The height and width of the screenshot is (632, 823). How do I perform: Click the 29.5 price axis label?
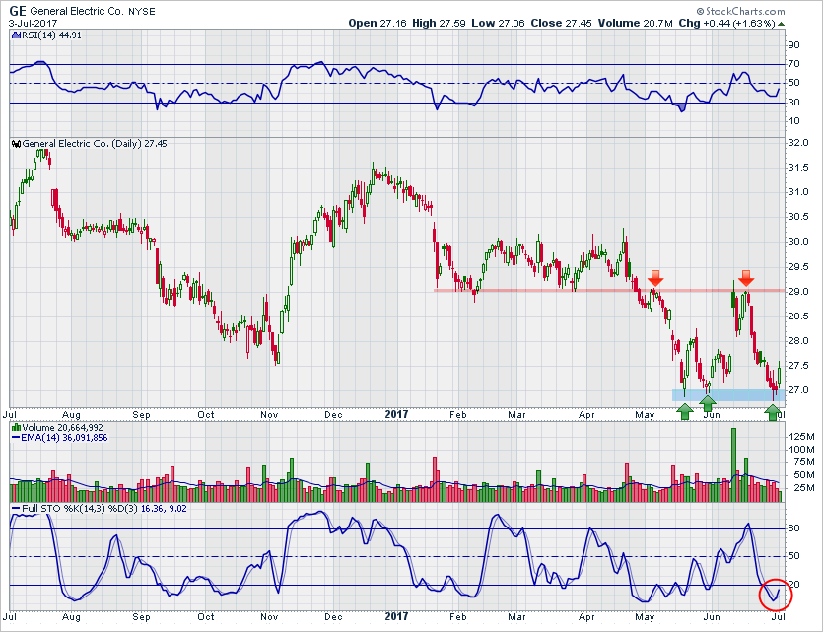[x=797, y=267]
